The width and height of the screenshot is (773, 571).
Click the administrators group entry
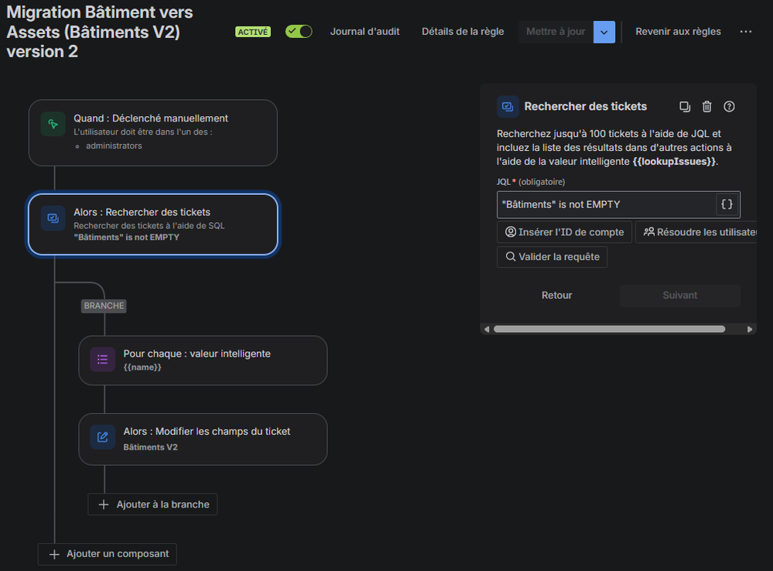[114, 146]
